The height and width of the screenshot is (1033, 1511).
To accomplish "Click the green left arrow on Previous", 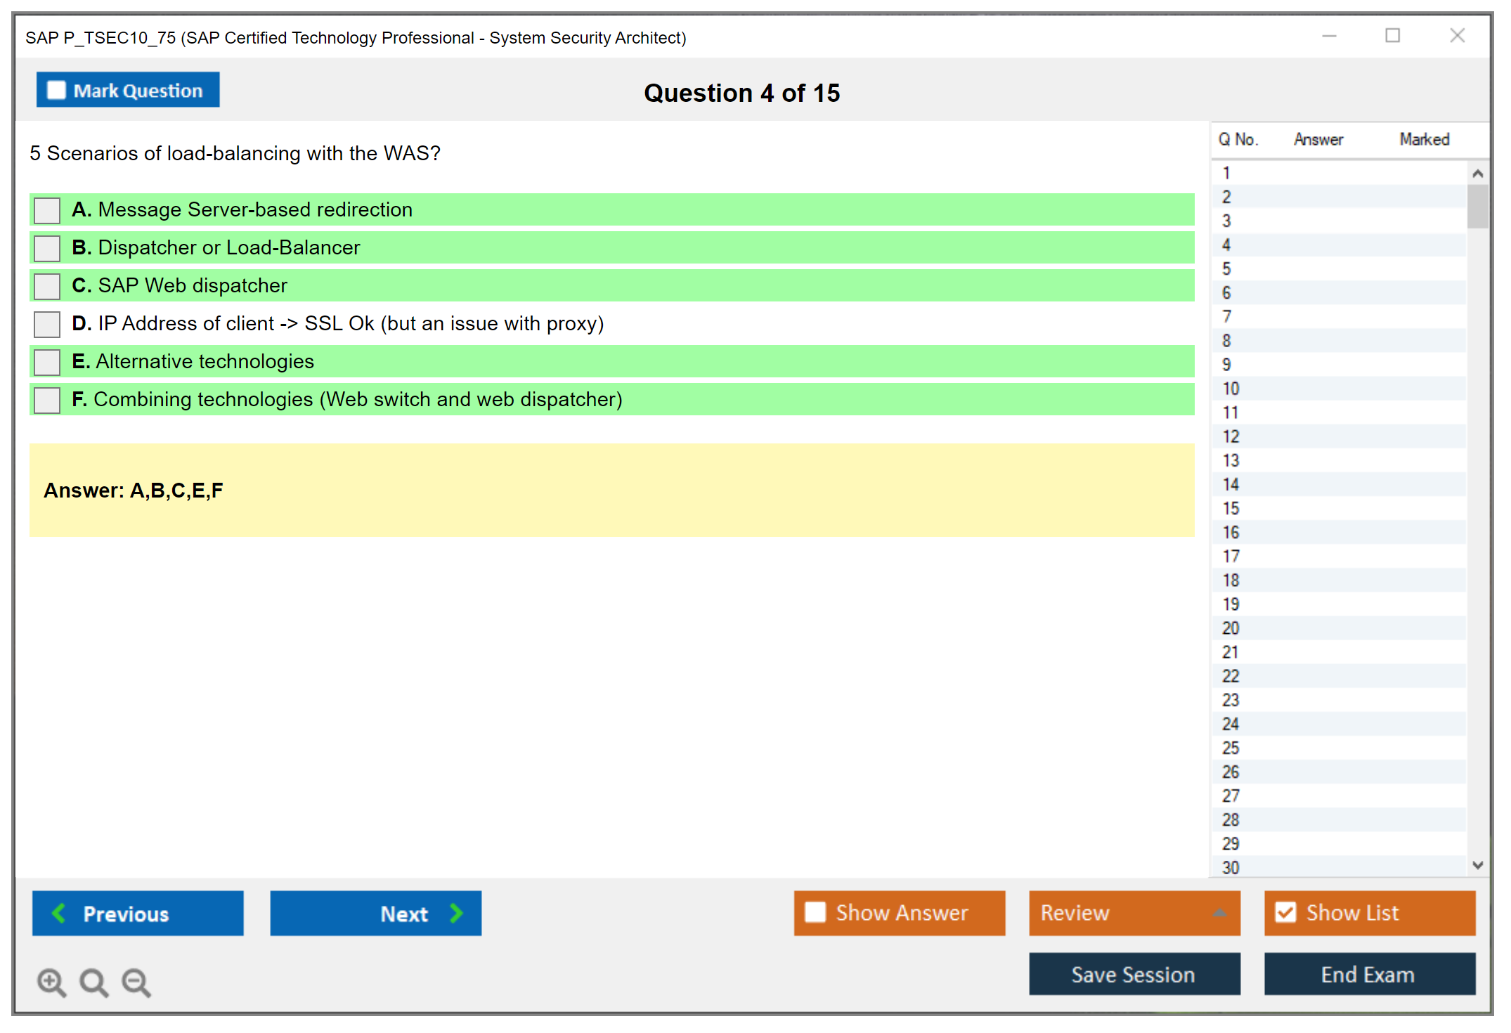I will coord(59,913).
